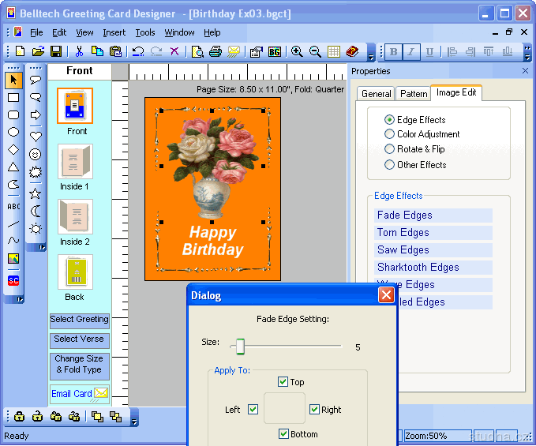This screenshot has height=446, width=536.
Task: Click the Save disk icon
Action: (x=56, y=51)
